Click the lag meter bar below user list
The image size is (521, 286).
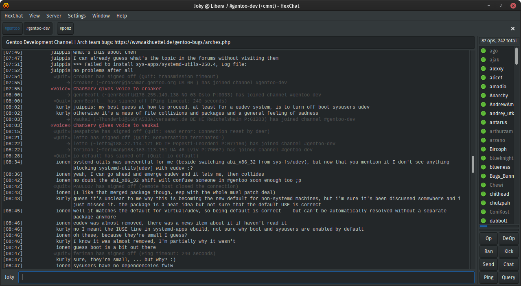pos(499,226)
